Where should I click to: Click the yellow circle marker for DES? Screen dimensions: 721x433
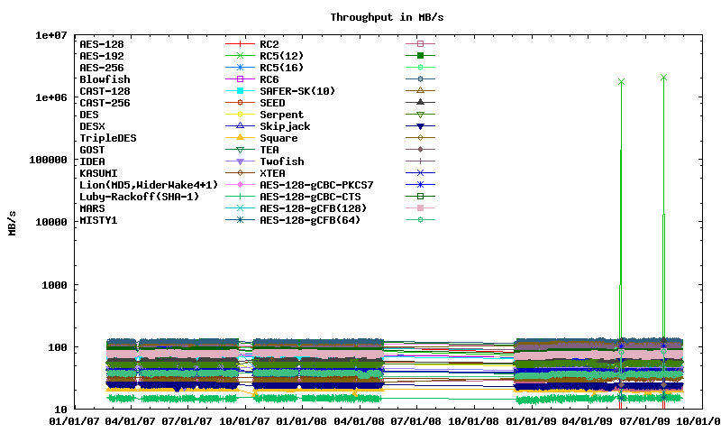coord(240,114)
